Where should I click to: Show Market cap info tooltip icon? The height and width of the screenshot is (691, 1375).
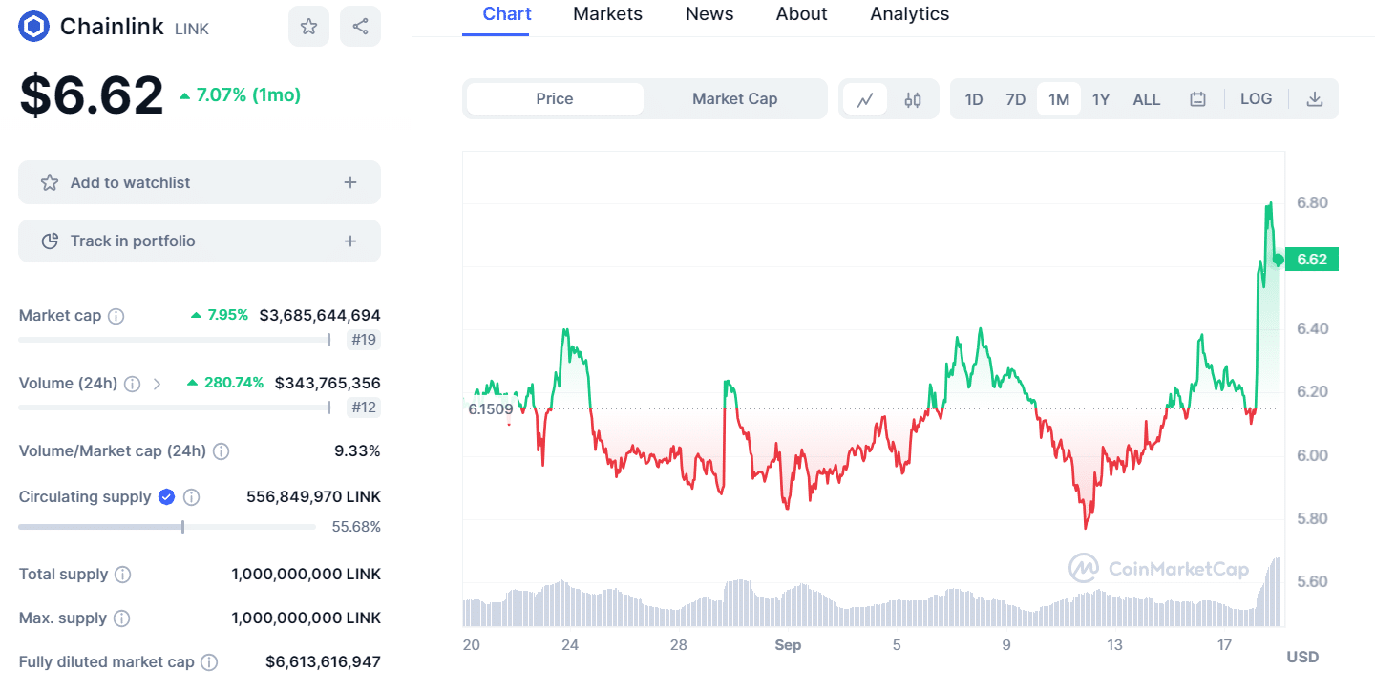click(x=116, y=316)
